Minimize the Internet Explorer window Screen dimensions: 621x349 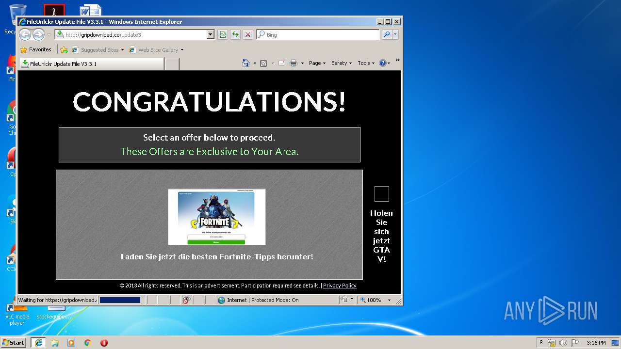pyautogui.click(x=380, y=21)
